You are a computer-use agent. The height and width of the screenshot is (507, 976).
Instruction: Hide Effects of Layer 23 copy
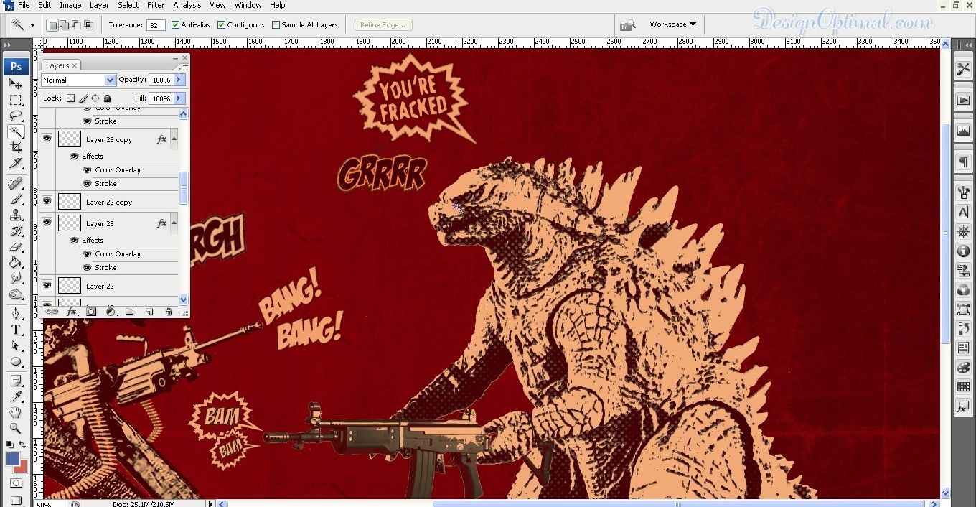click(74, 156)
